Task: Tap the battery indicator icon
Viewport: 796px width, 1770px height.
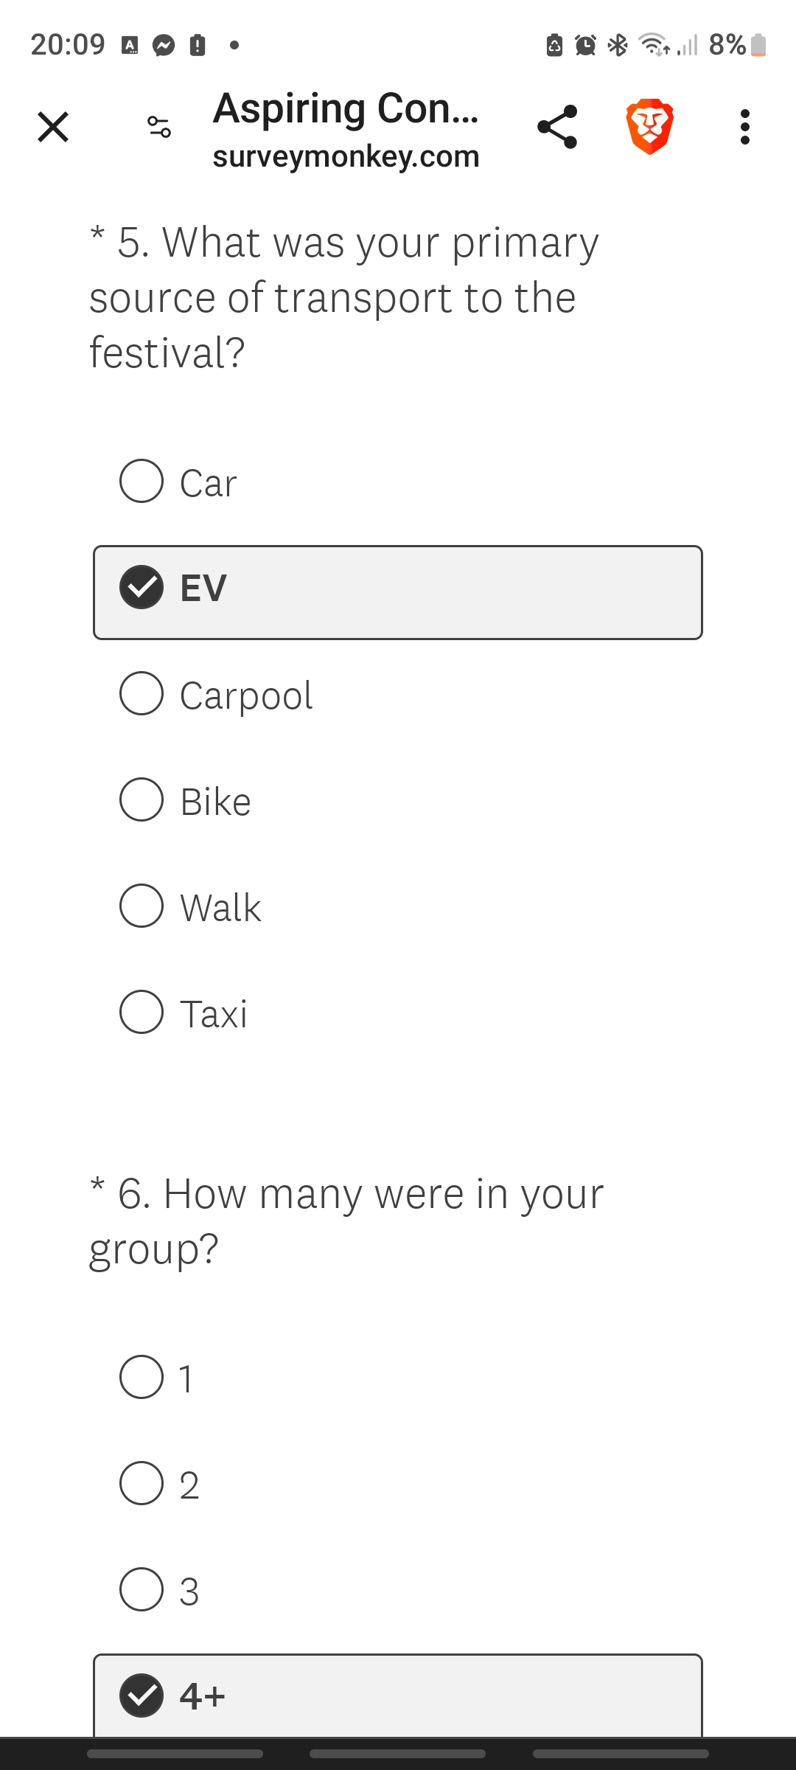Action: point(758,46)
